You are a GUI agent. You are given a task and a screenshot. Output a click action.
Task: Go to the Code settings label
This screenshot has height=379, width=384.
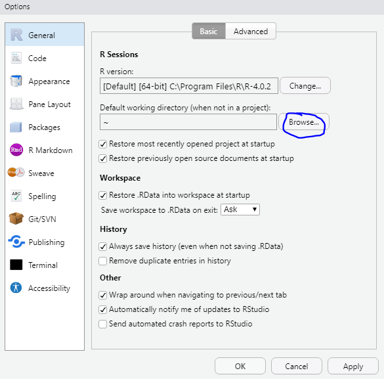tap(37, 58)
